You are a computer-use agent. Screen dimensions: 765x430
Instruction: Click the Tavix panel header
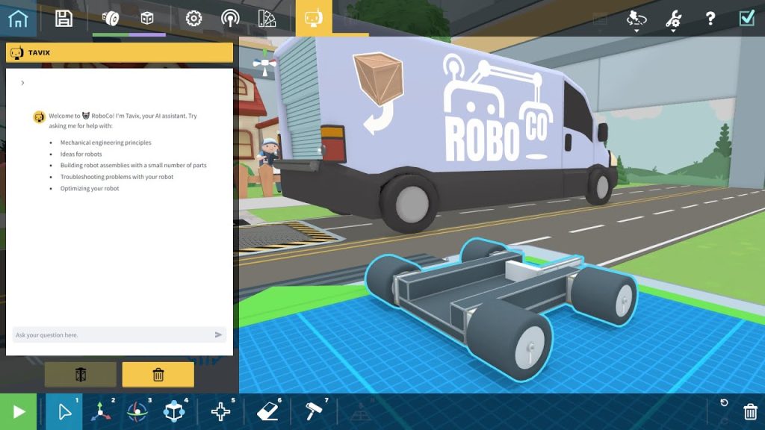(119, 53)
